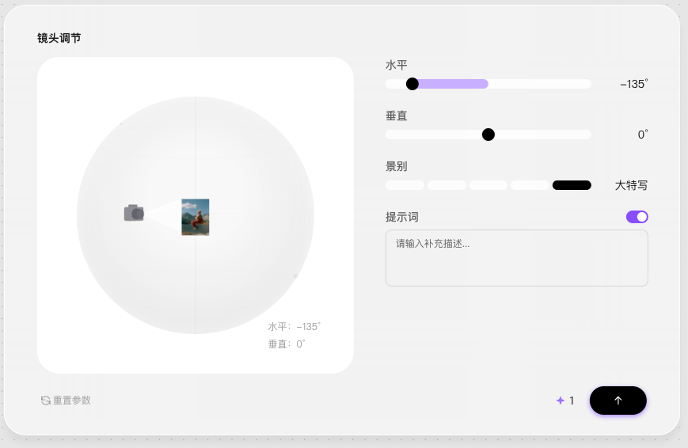
Task: Select the black 大特写 segment
Action: 572,185
